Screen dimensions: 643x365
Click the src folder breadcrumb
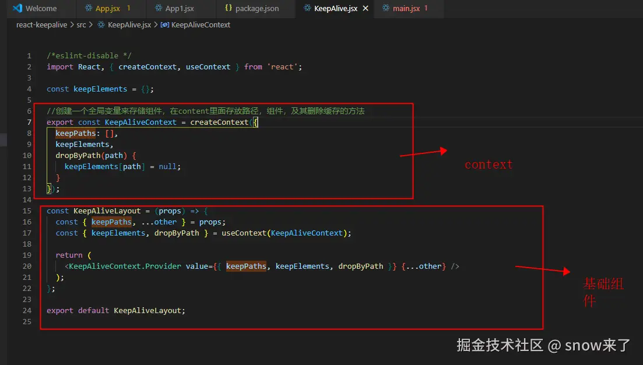[x=81, y=24]
